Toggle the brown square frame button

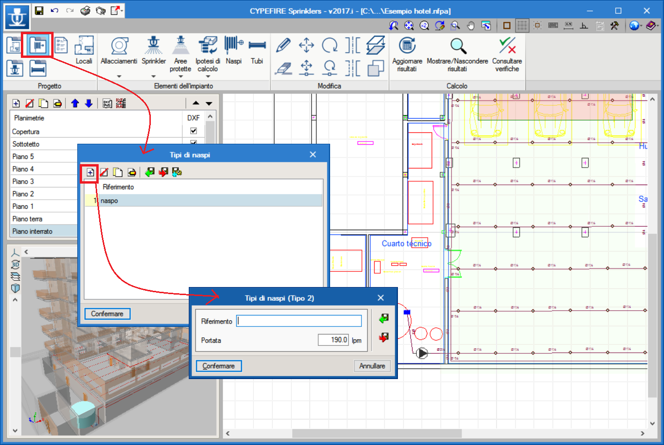point(507,26)
